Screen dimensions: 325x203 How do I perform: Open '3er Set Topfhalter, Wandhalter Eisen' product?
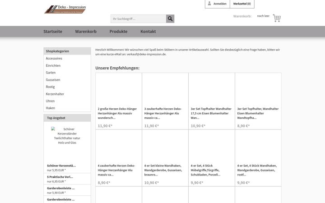tap(258, 113)
